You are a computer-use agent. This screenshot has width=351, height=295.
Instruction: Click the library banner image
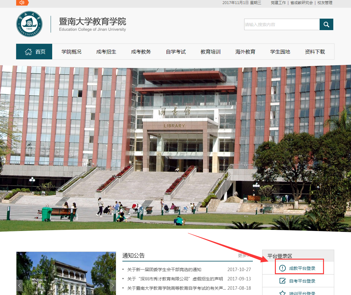[175, 148]
